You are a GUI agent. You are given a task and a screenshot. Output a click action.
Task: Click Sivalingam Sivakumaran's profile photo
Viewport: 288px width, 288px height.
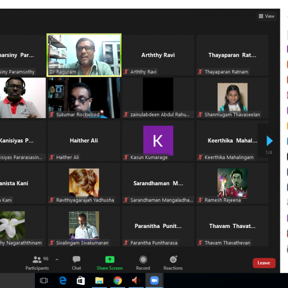pyautogui.click(x=84, y=226)
